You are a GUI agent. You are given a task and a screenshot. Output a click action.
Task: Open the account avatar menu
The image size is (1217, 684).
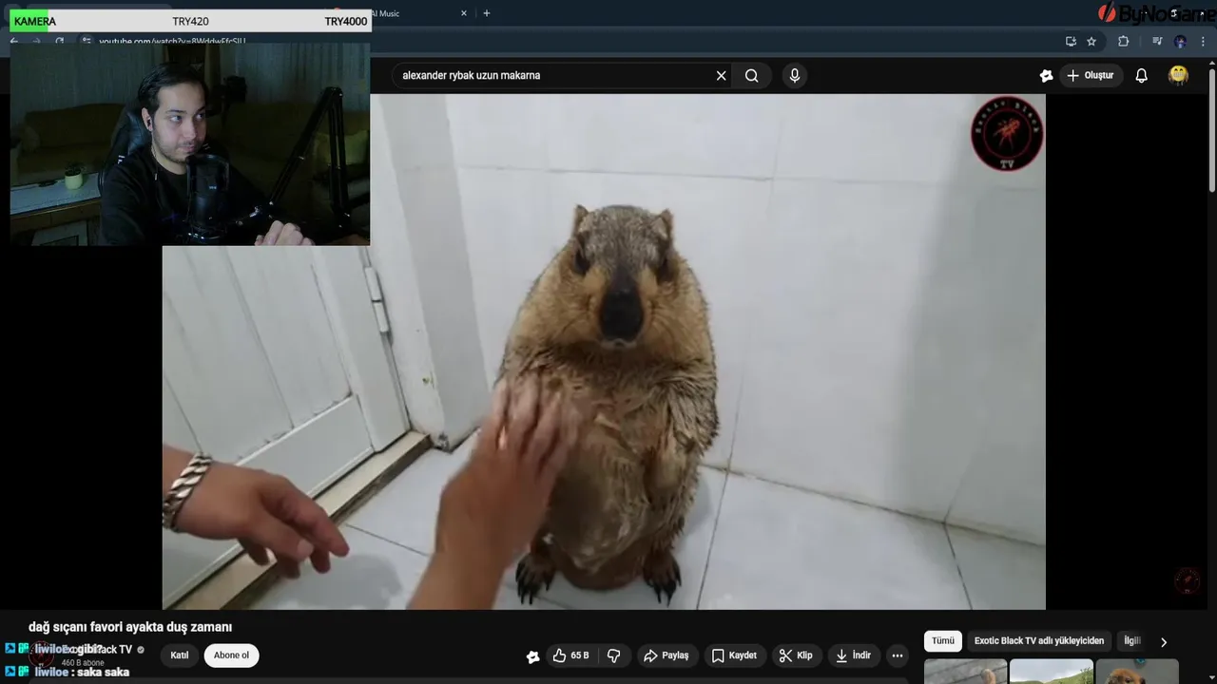[1179, 75]
